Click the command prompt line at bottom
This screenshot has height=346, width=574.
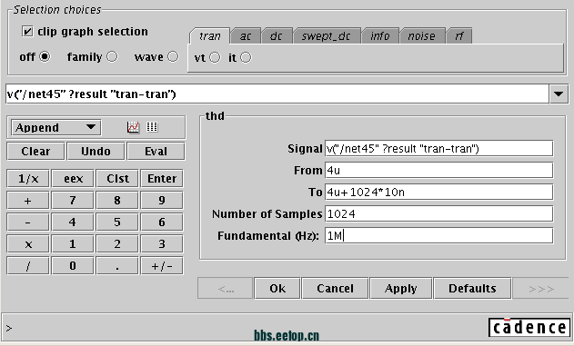point(246,328)
